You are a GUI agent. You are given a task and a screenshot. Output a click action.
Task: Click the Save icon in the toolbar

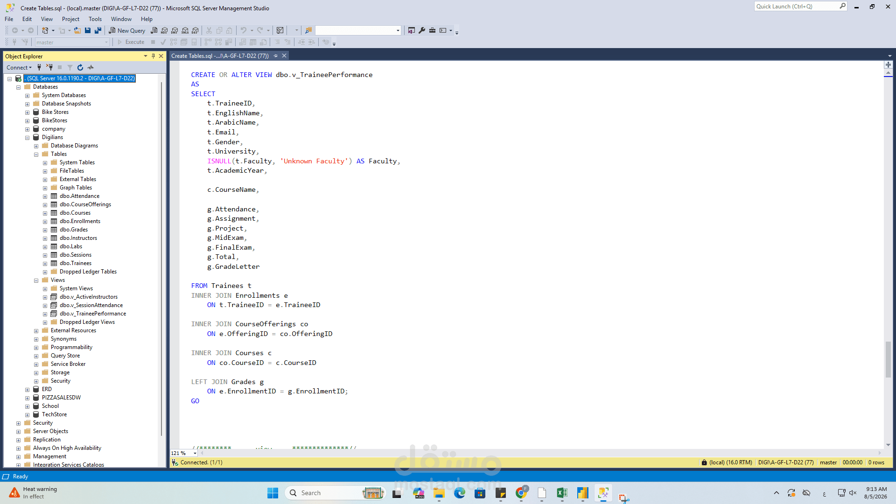[x=88, y=30]
